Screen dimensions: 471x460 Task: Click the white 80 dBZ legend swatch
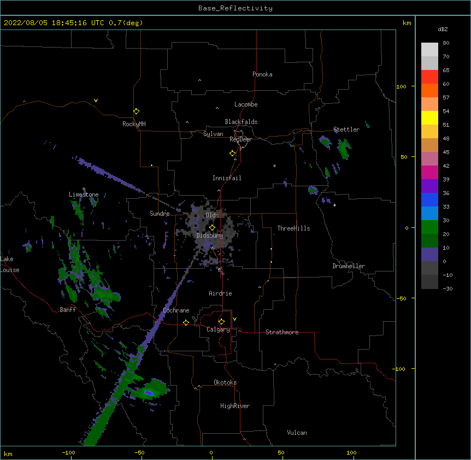point(429,50)
